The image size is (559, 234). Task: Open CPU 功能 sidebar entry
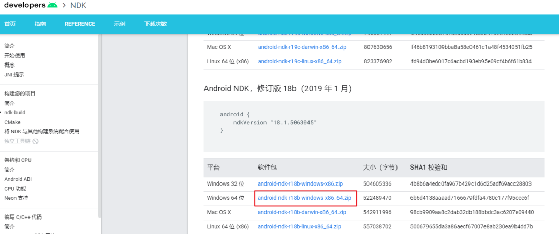point(15,189)
